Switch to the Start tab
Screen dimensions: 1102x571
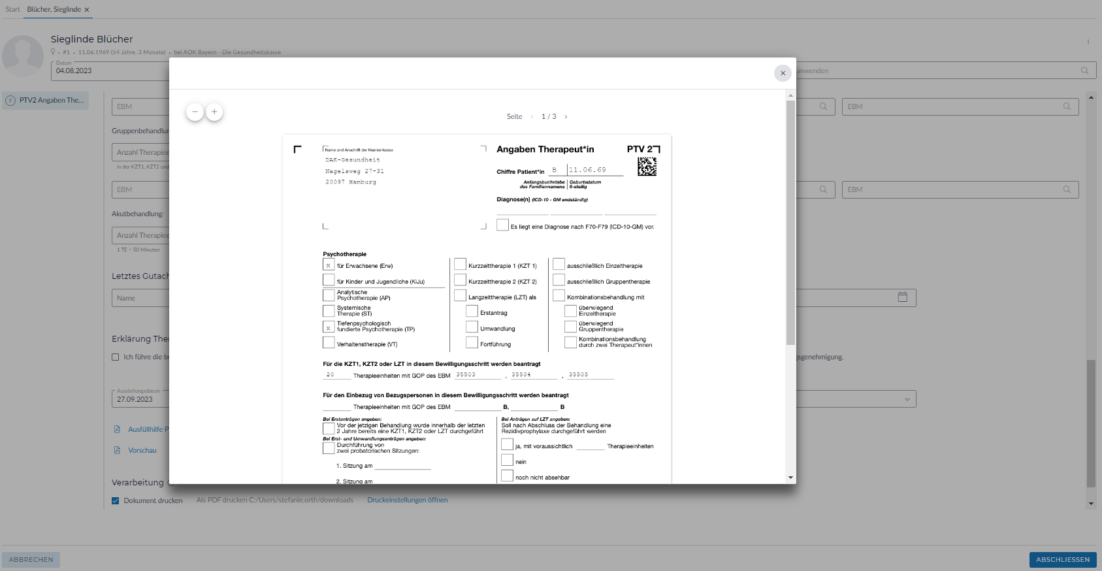[x=12, y=9]
